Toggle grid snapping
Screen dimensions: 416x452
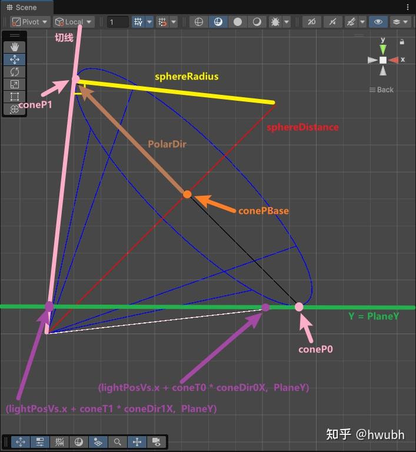[x=162, y=22]
